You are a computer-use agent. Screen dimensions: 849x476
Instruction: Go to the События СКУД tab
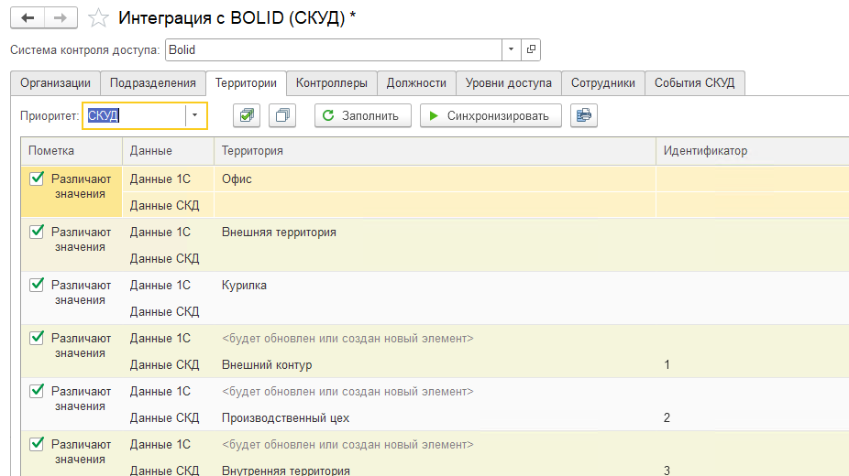(x=694, y=83)
